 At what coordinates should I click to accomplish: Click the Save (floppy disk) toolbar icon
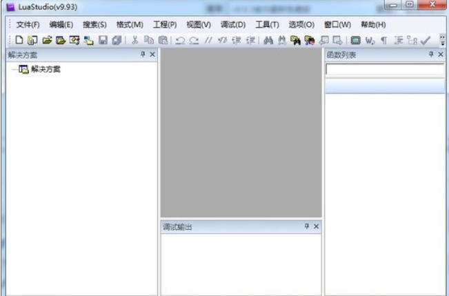(103, 40)
